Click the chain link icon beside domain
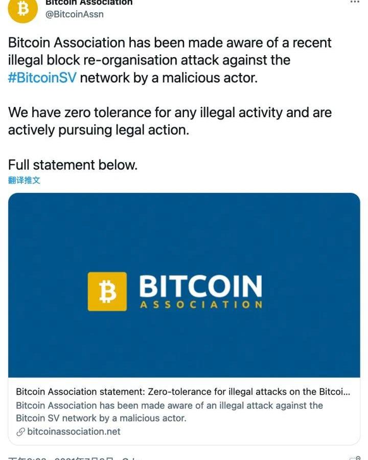The height and width of the screenshot is (460, 368). (x=20, y=432)
